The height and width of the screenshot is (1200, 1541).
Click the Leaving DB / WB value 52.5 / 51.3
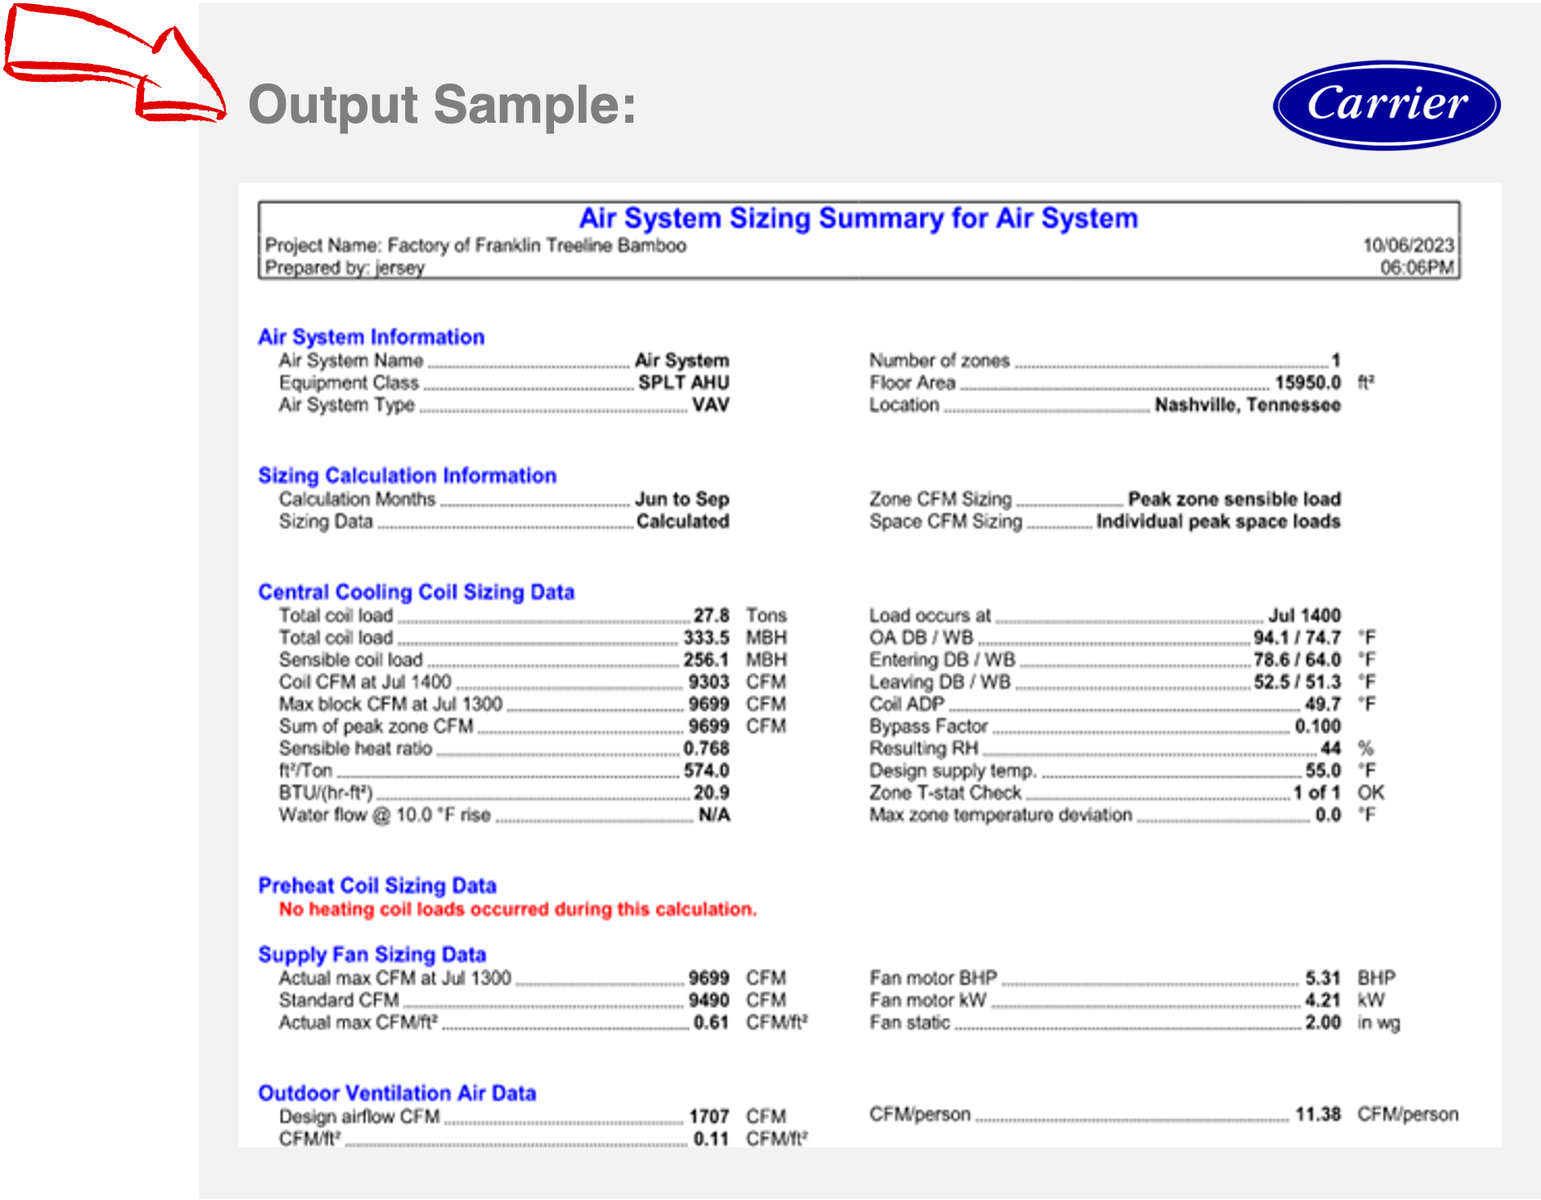(1297, 681)
